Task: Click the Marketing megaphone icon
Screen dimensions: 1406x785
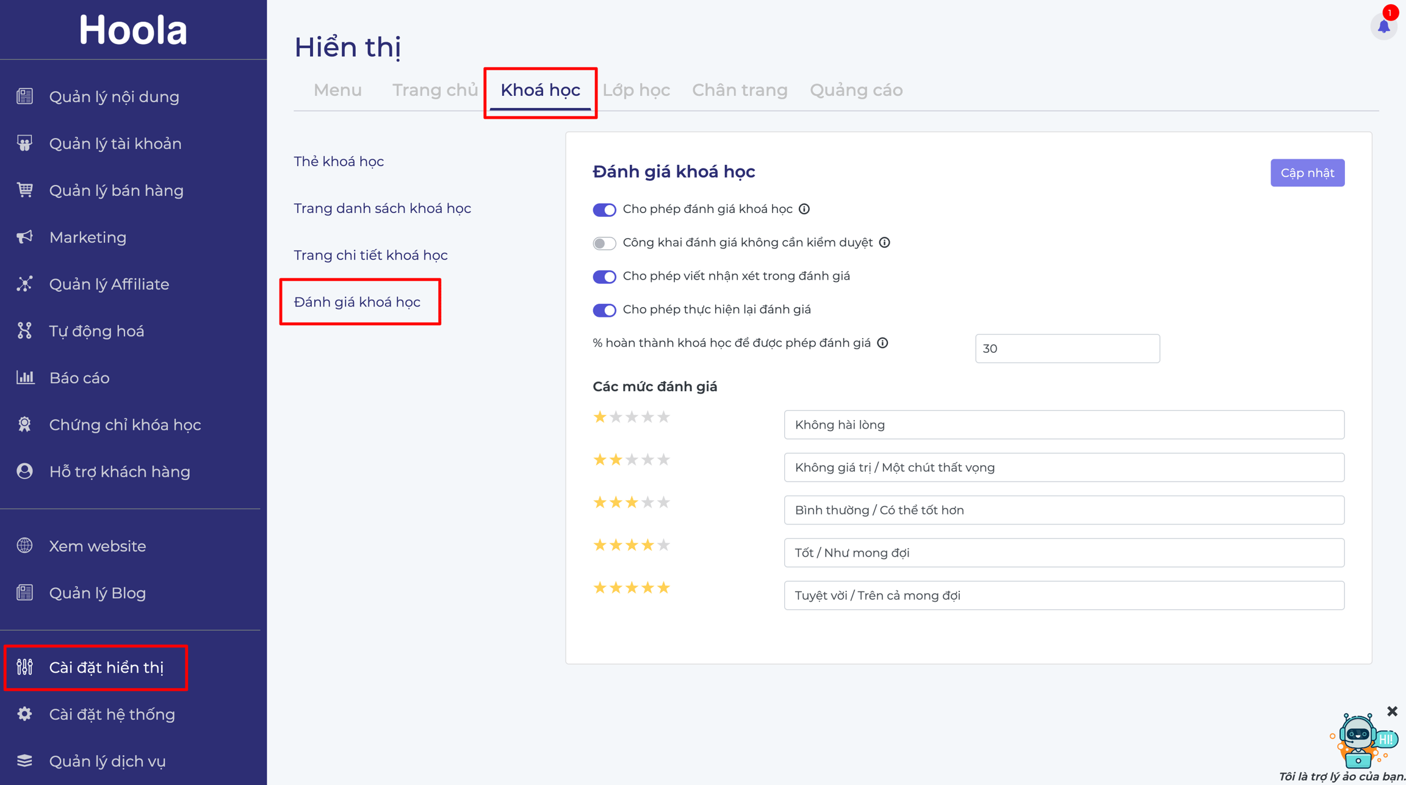Action: click(24, 237)
